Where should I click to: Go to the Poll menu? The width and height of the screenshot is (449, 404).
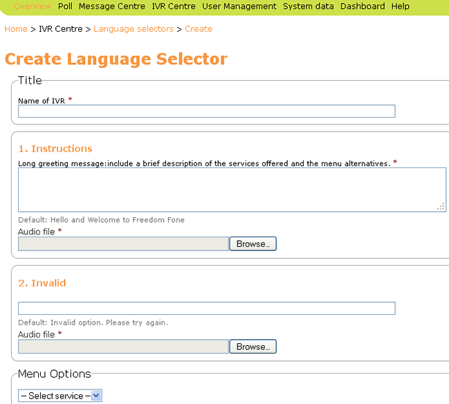pos(65,6)
